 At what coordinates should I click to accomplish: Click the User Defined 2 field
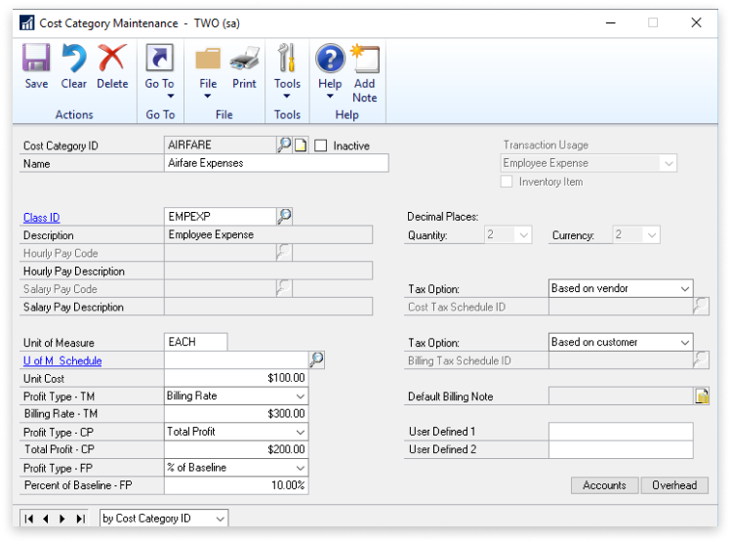coord(621,449)
